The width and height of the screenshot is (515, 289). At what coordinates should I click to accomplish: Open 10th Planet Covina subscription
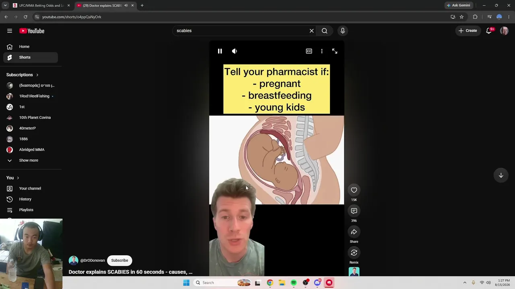point(31,118)
